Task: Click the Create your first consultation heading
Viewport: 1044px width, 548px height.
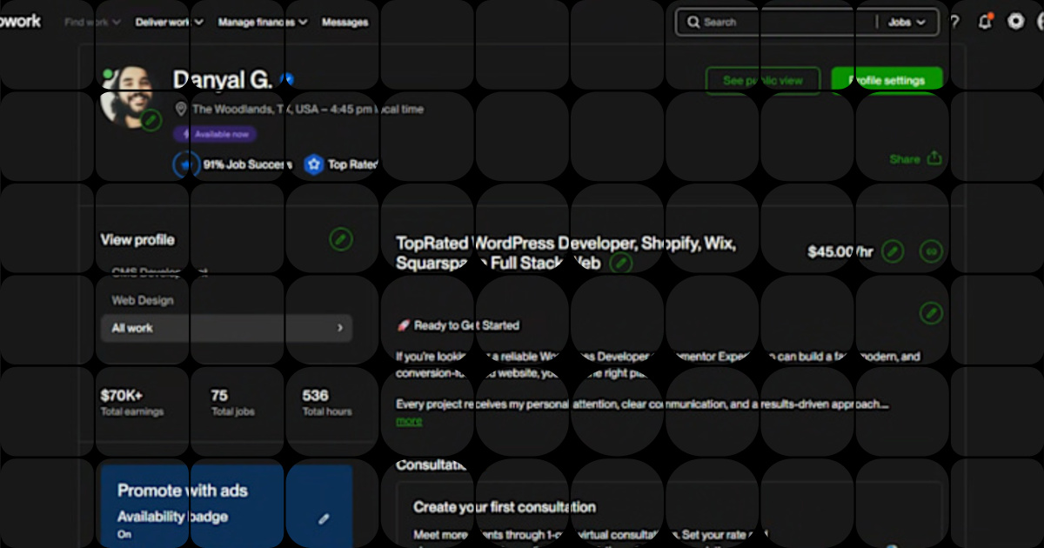Action: point(505,506)
